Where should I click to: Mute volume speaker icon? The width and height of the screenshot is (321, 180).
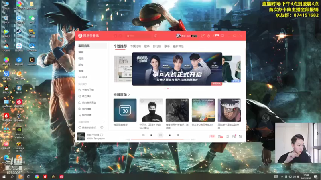(x=227, y=136)
